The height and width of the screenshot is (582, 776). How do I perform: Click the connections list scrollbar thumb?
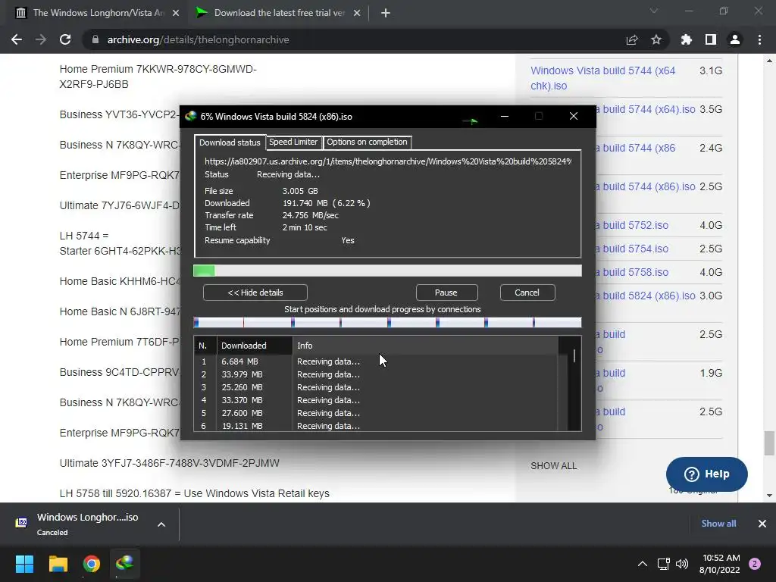574,356
